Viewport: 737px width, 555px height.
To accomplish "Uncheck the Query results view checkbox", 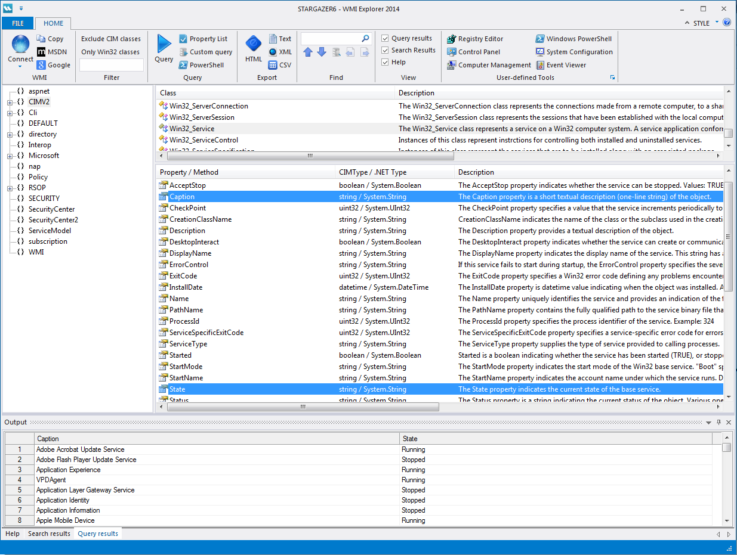I will click(385, 39).
